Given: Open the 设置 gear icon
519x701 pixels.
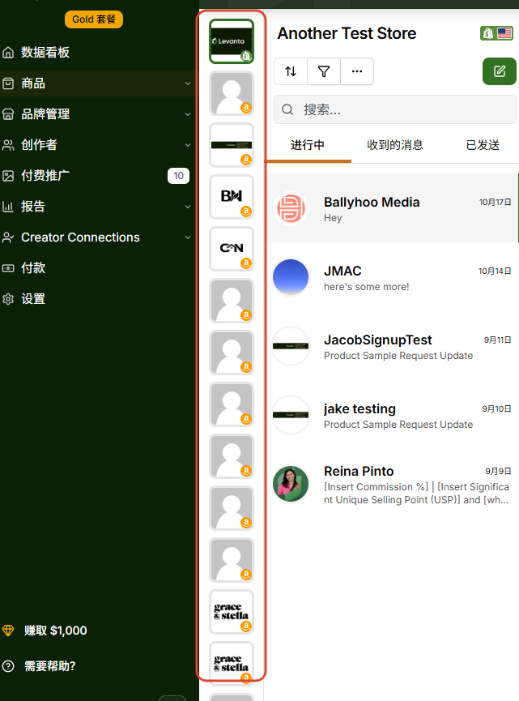Looking at the screenshot, I should (x=8, y=299).
